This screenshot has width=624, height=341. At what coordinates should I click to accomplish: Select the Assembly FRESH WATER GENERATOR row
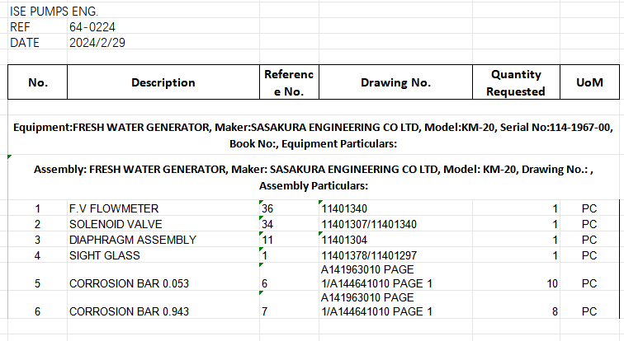(x=314, y=177)
